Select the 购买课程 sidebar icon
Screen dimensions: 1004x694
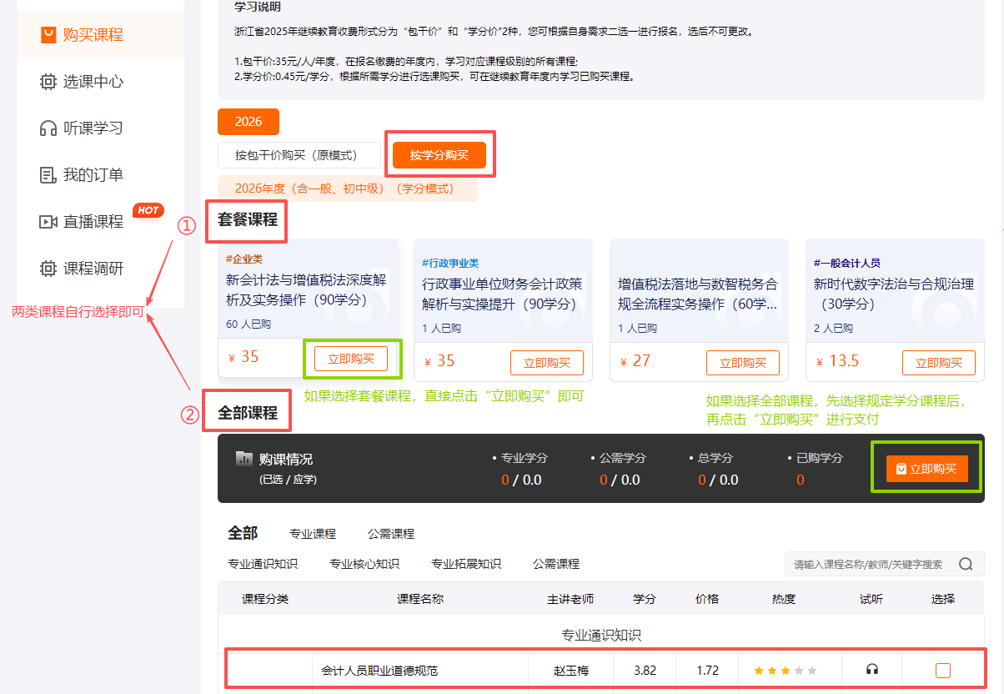(x=48, y=35)
